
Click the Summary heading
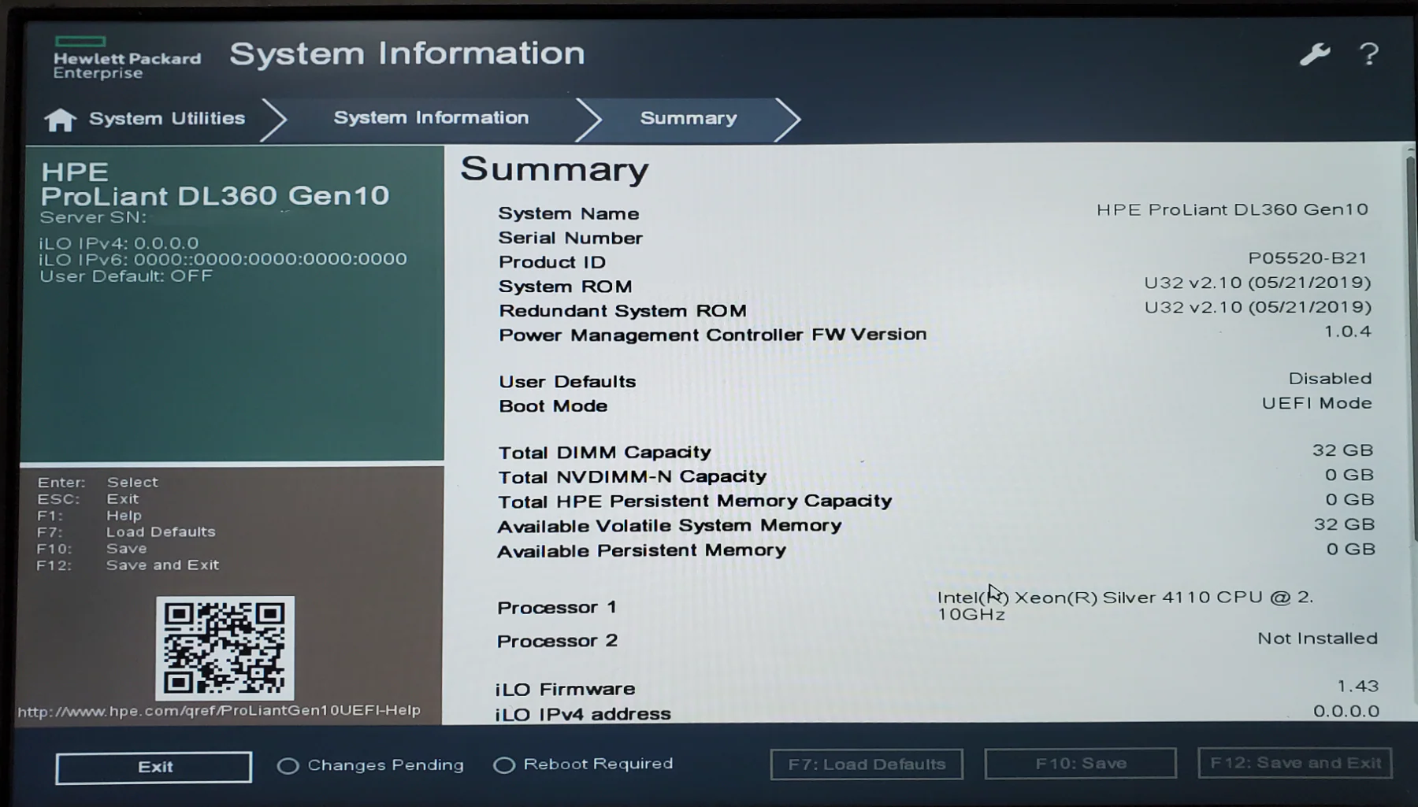click(555, 169)
